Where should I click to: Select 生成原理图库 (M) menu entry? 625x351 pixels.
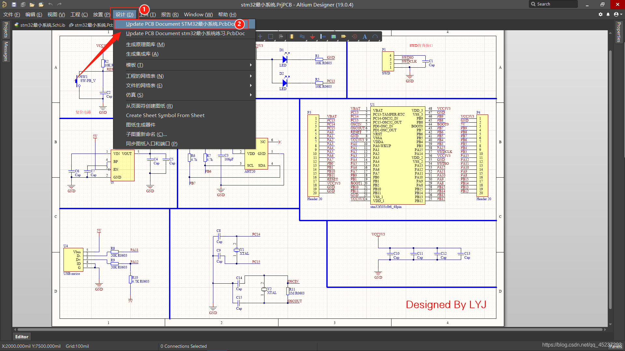tap(184, 44)
